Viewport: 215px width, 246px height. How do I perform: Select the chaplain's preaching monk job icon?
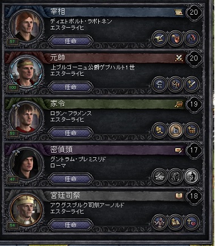click(159, 222)
